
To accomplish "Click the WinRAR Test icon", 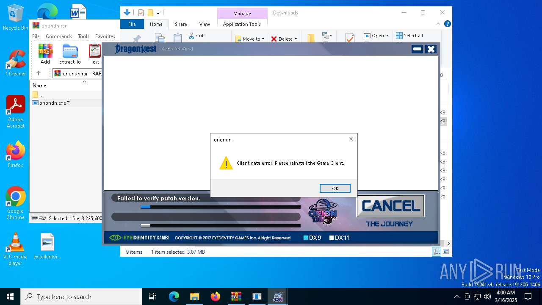I will pos(95,54).
